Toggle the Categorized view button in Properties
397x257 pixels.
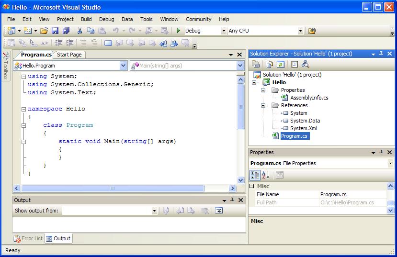255,175
